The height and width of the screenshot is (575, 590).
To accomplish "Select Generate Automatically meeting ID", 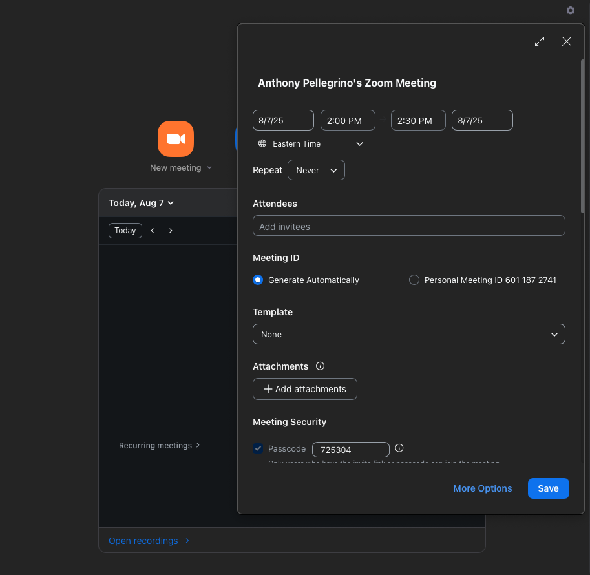I will 258,280.
